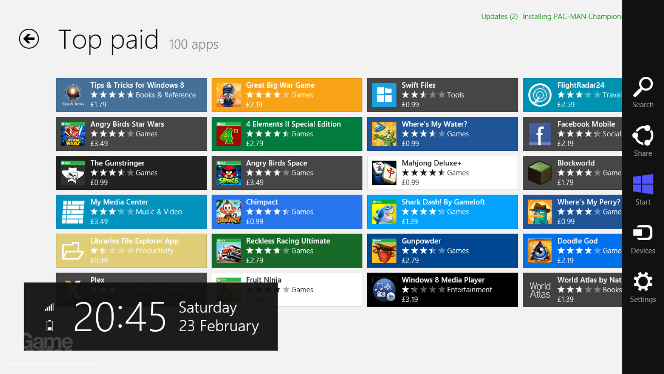
Task: Click Installing PAC-MAN Champions status link
Action: pyautogui.click(x=572, y=17)
